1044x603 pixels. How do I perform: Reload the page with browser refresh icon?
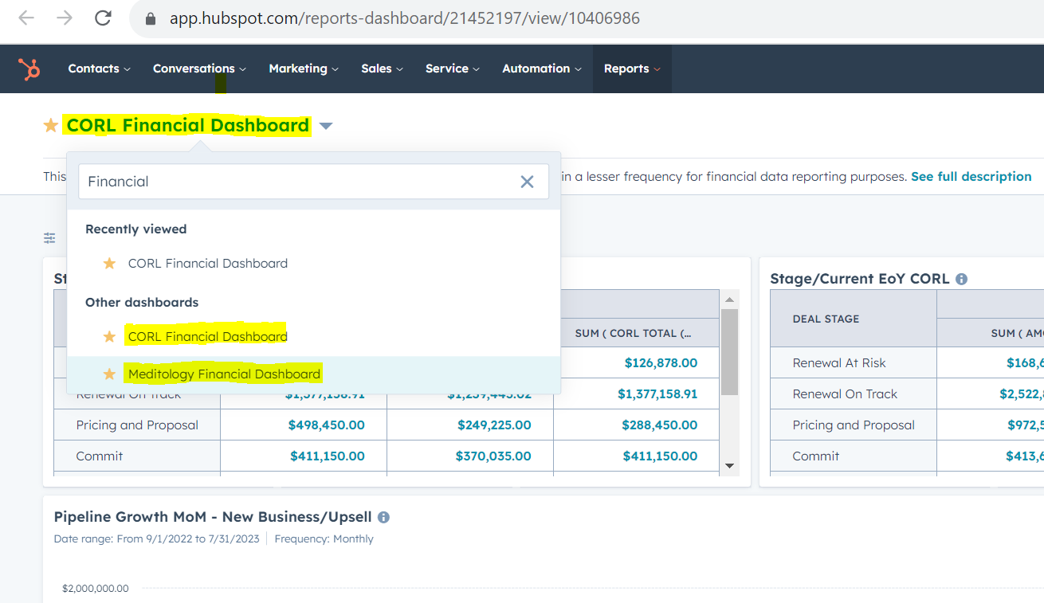click(103, 18)
